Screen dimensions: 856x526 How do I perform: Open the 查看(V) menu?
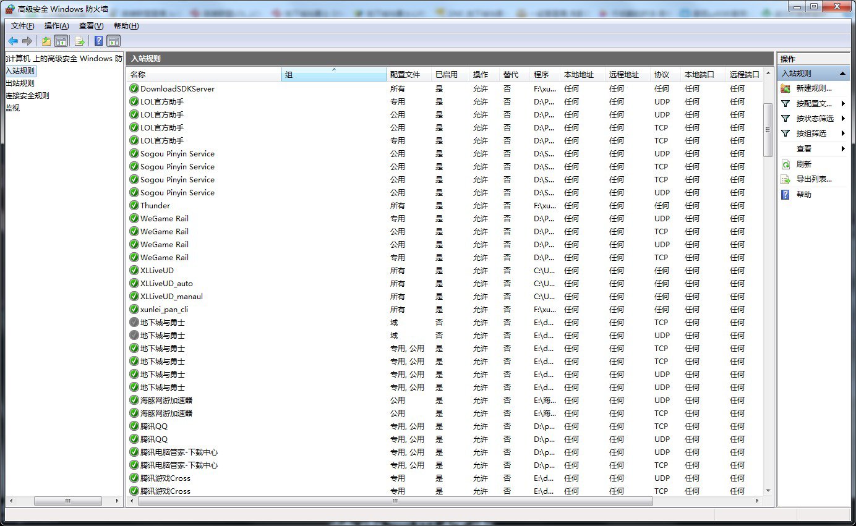[91, 26]
